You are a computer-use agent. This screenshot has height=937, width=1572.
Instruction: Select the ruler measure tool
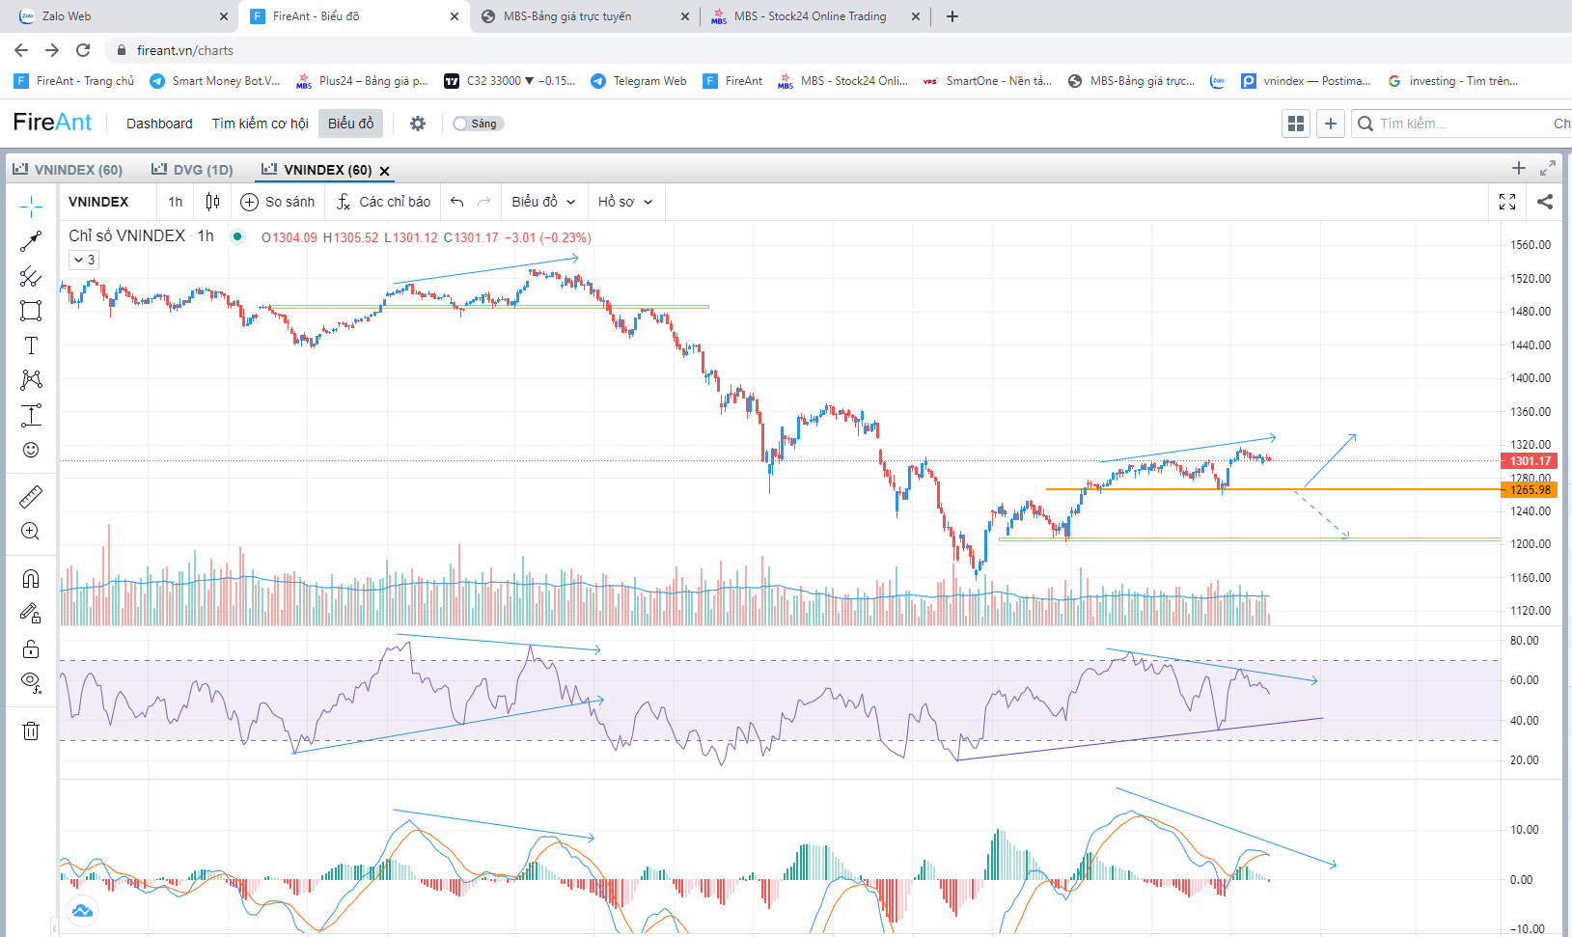pyautogui.click(x=31, y=497)
